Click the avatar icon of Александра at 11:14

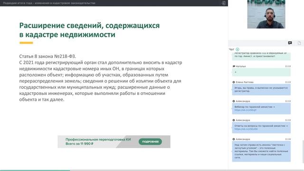[x=234, y=139]
